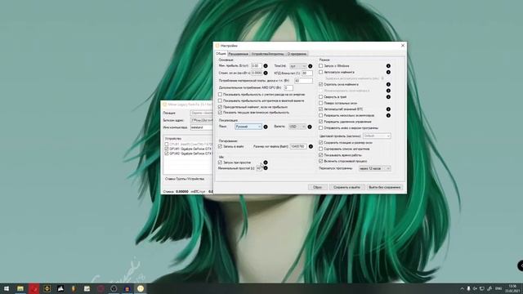
Task: Click info icon next to Язык dropdown
Action: pos(266,127)
